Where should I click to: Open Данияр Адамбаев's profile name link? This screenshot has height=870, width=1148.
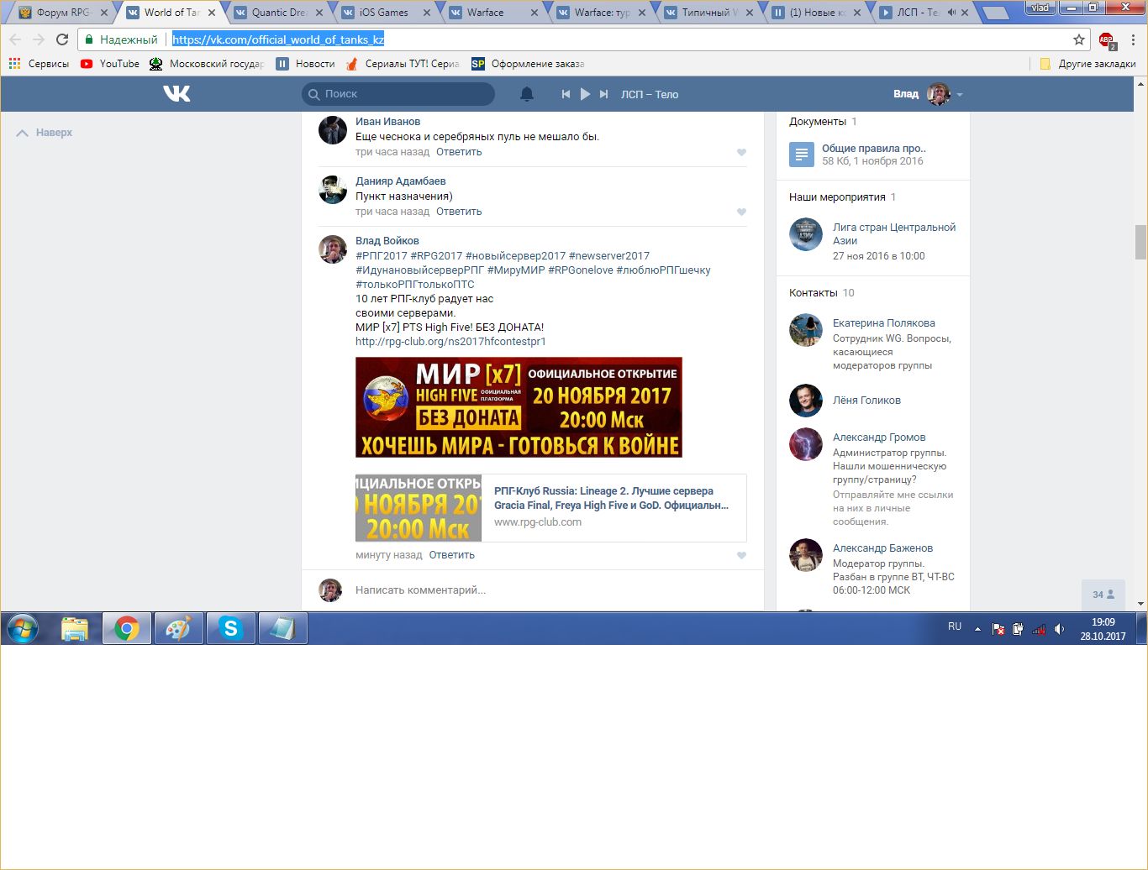tap(401, 181)
